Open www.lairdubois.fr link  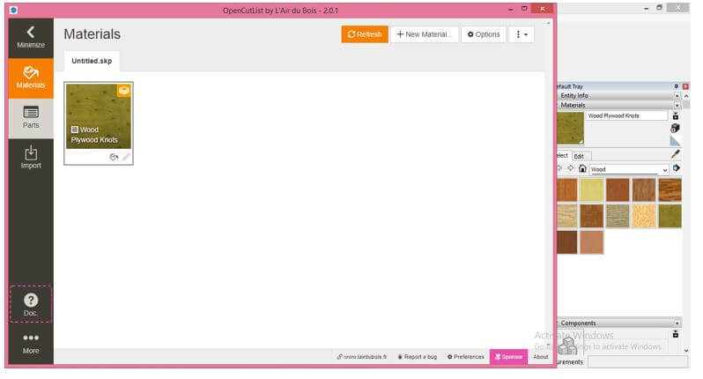(x=361, y=357)
